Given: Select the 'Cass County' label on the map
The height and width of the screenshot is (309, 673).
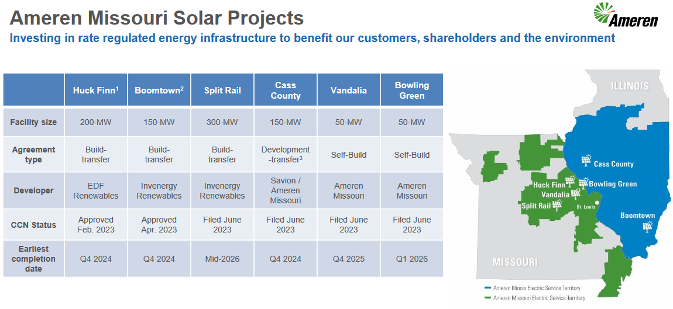Looking at the screenshot, I should click(614, 164).
